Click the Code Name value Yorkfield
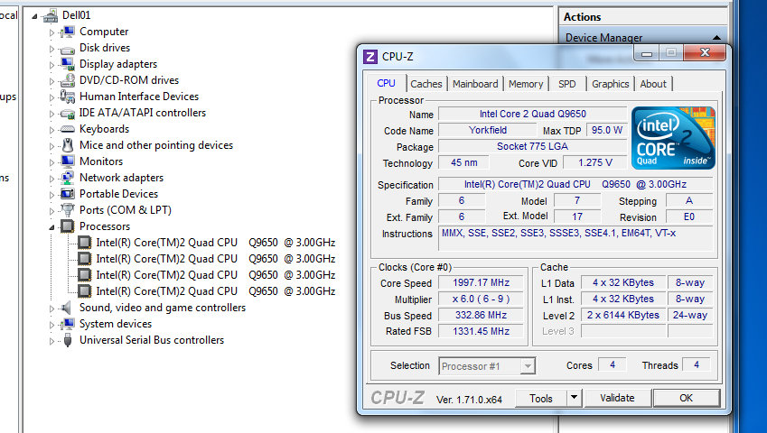Screen dimensions: 767x433 pos(487,130)
